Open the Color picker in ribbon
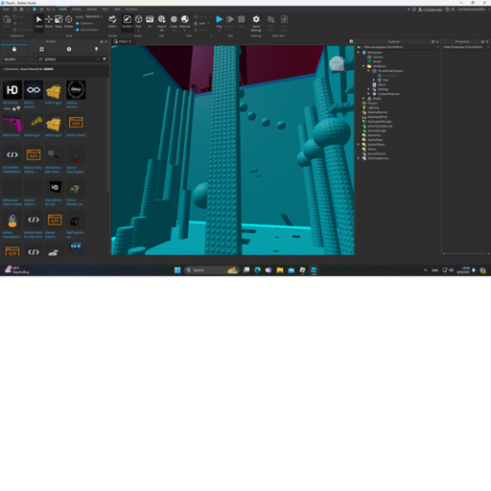 coord(174,21)
